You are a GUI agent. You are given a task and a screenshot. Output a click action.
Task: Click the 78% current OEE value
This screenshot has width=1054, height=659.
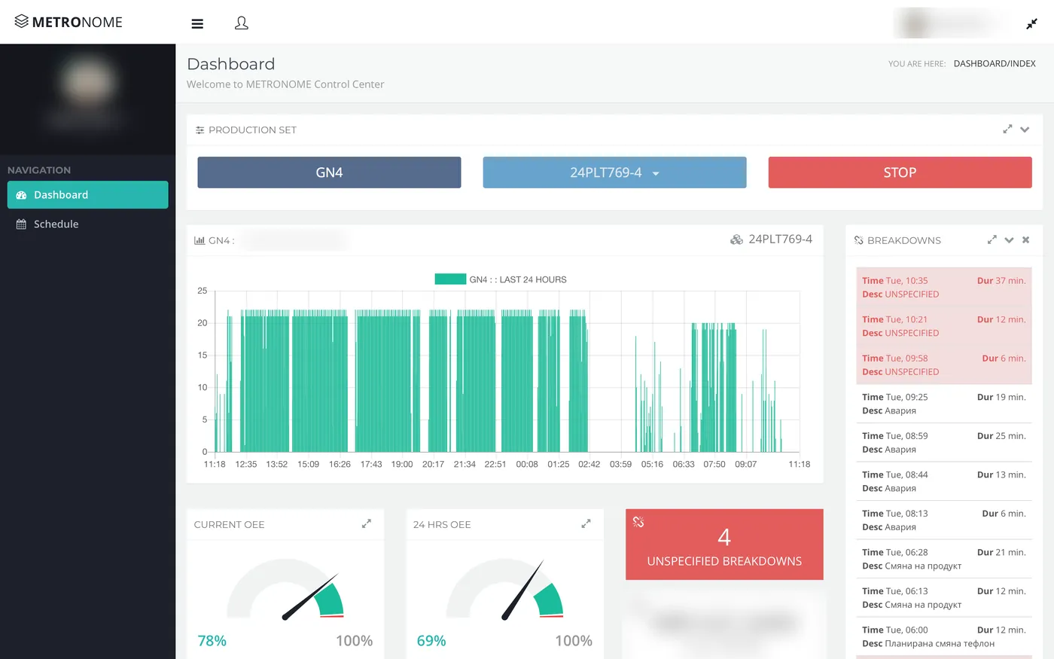point(212,640)
